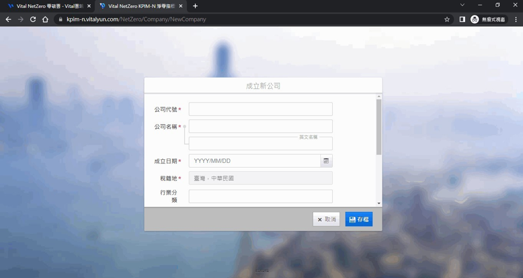Open new tab with plus icon
The image size is (523, 278).
[x=195, y=6]
